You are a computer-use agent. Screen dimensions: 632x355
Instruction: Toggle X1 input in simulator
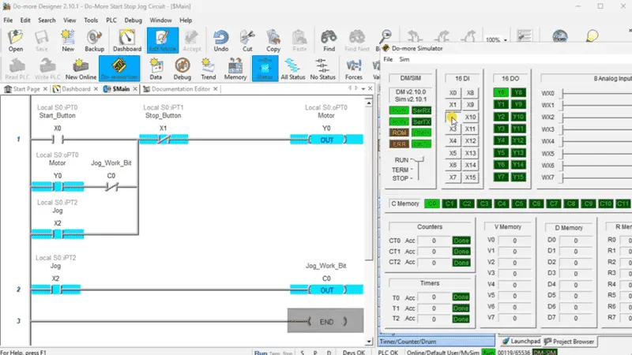pyautogui.click(x=453, y=105)
